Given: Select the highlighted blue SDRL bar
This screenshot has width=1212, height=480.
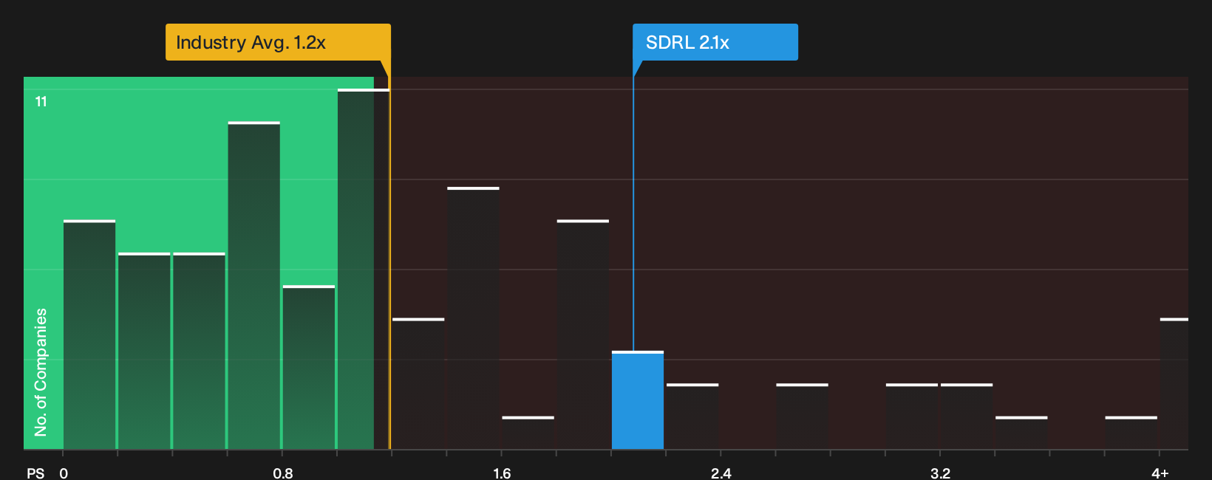Looking at the screenshot, I should click(x=638, y=400).
